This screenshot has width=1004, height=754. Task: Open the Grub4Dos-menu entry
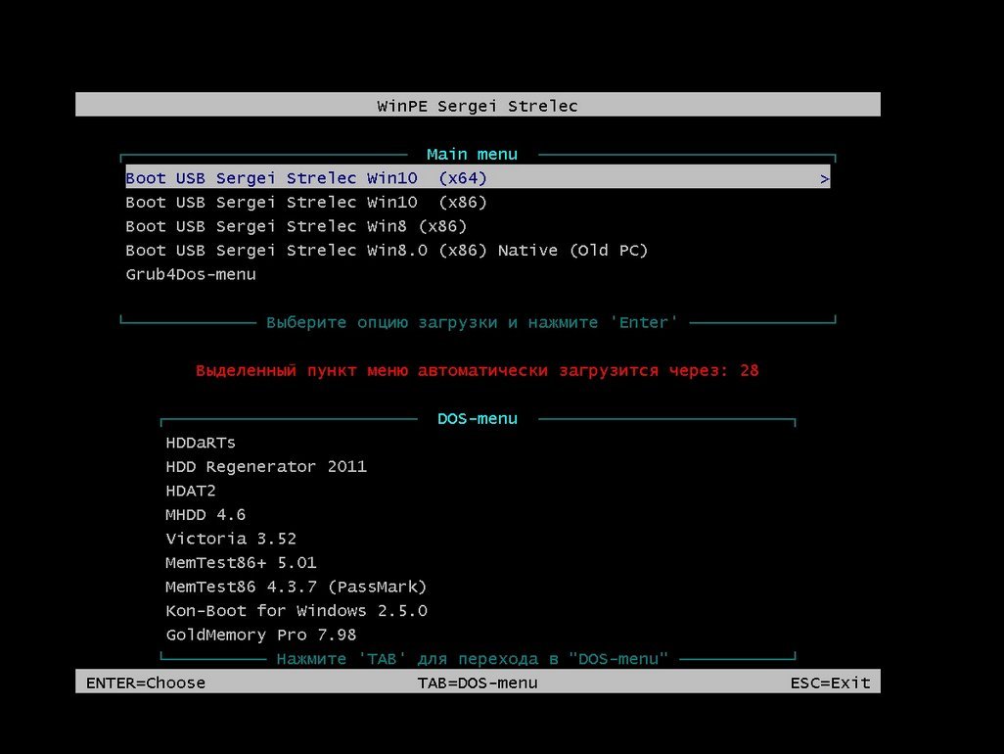click(x=191, y=275)
